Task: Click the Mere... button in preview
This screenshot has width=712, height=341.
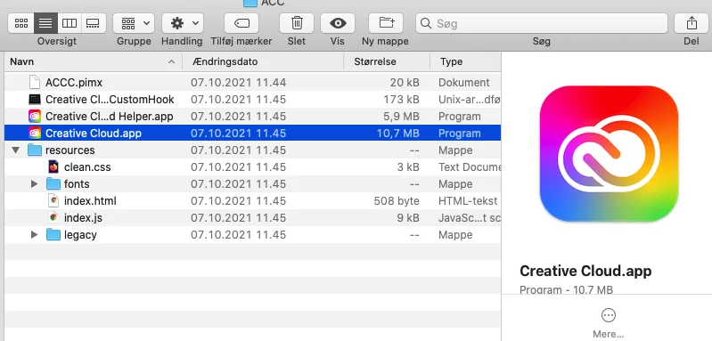Action: tap(608, 323)
